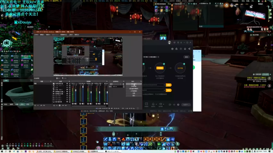Mute the third mixer channel speaker icon
Screen dimensions: 273x153
point(91,104)
